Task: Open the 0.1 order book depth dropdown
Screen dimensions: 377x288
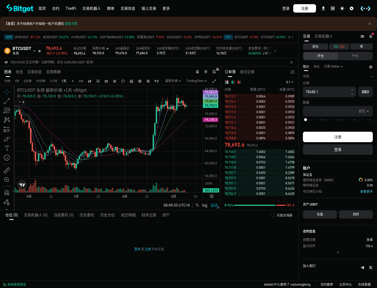Action: pos(290,82)
